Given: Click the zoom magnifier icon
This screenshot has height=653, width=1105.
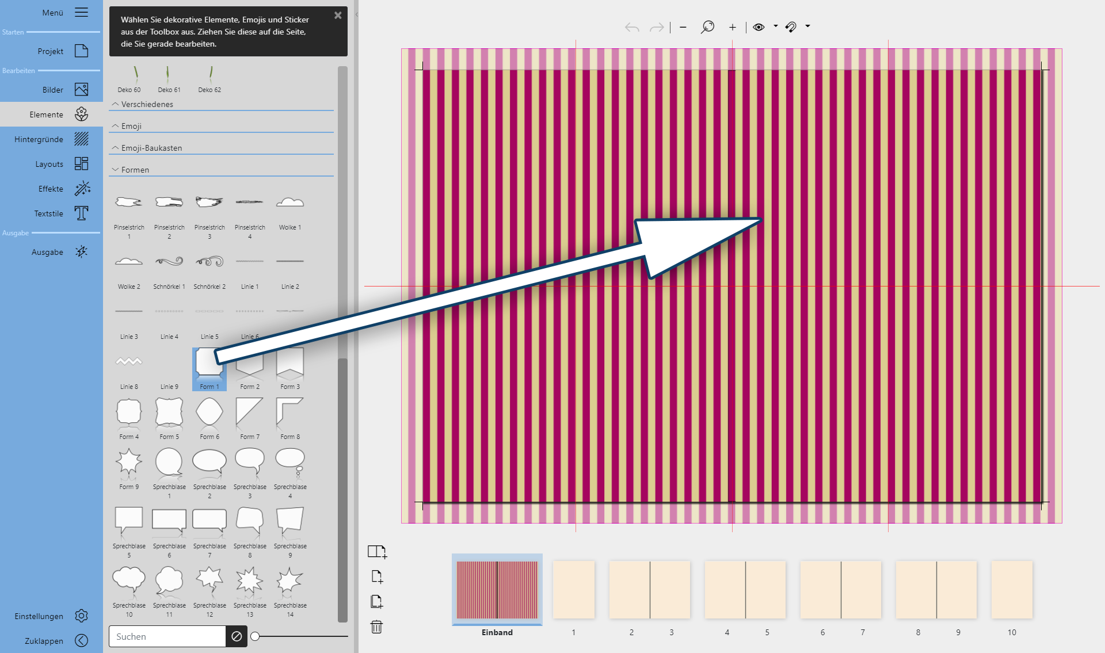Looking at the screenshot, I should [x=707, y=27].
